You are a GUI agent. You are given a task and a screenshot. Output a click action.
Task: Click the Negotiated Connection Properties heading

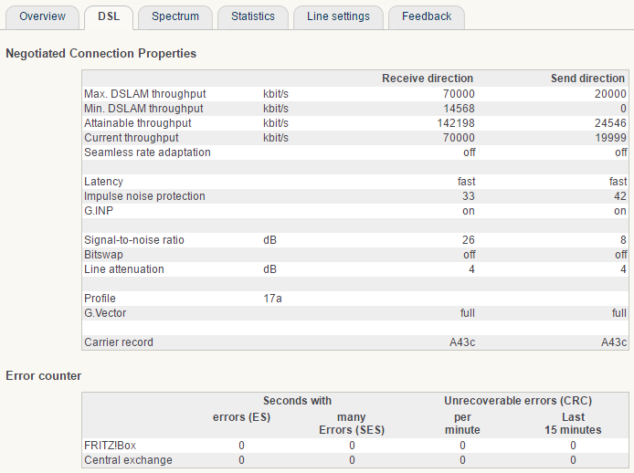100,54
